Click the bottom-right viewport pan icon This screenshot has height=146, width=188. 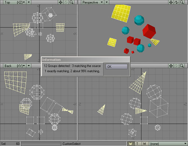click(171, 66)
